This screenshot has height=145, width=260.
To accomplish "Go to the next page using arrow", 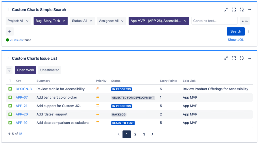I will (x=152, y=134).
